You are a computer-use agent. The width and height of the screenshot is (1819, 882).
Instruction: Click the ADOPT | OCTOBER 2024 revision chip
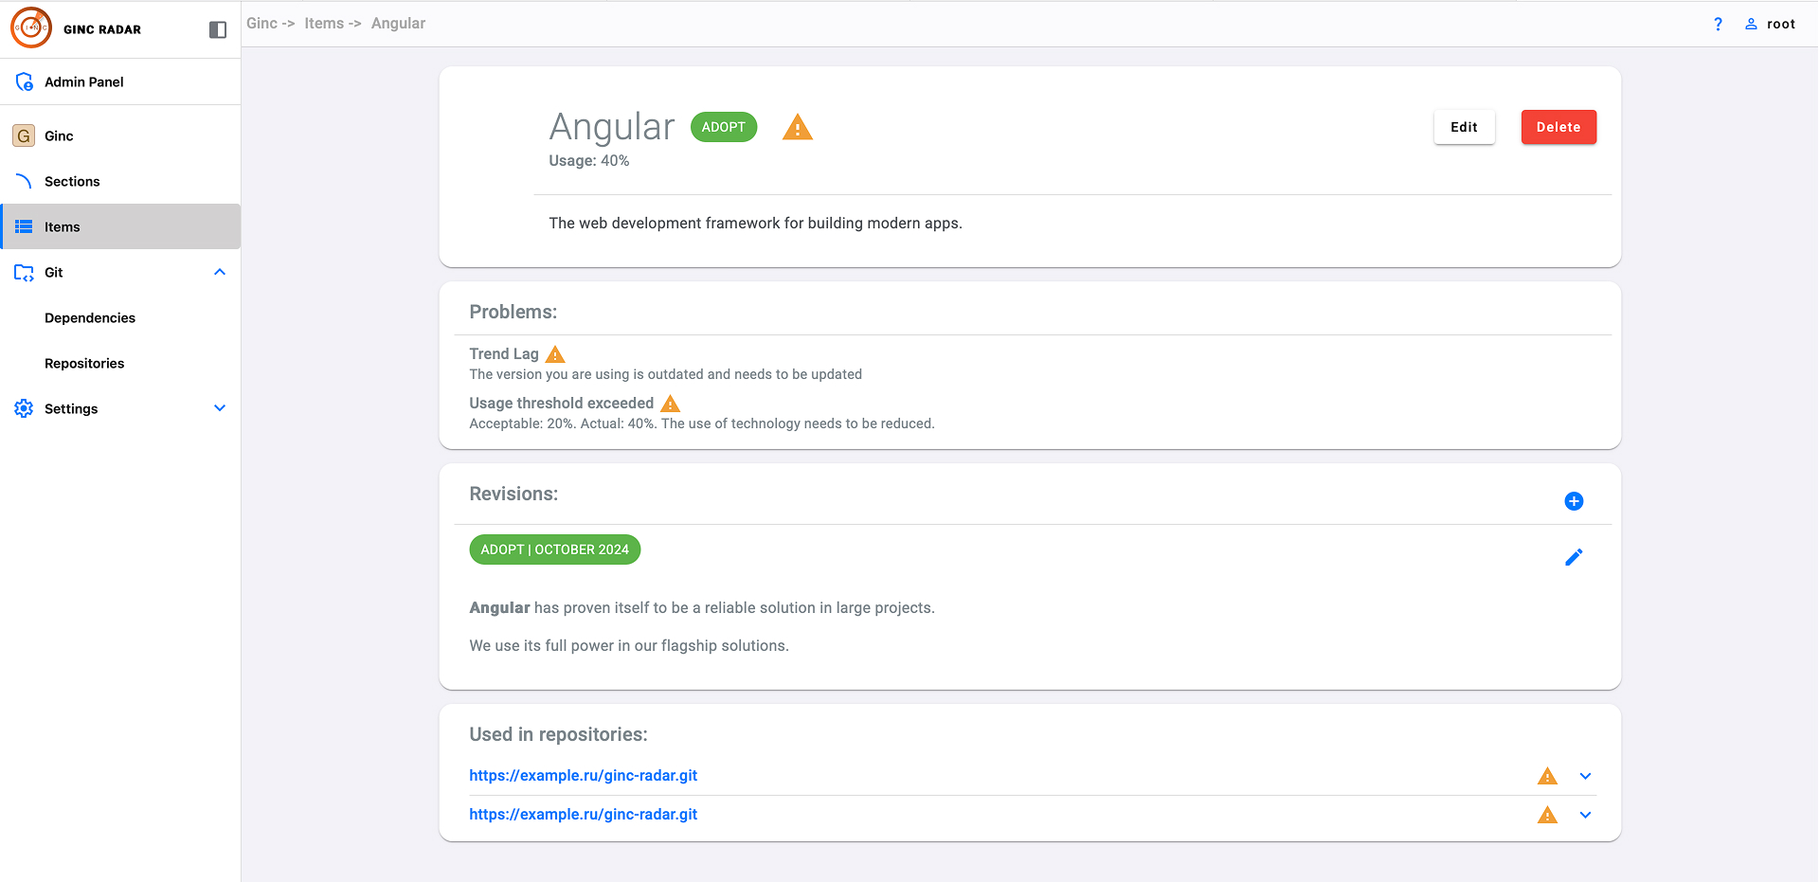tap(555, 549)
